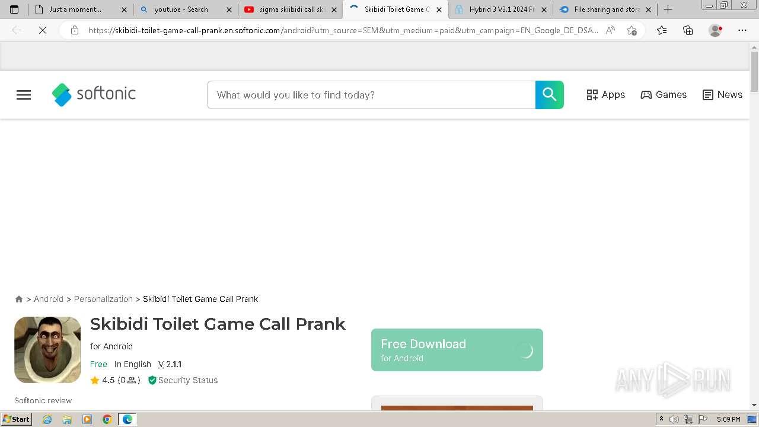This screenshot has width=759, height=427.
Task: Click the version 2.1.1 label
Action: [x=170, y=364]
